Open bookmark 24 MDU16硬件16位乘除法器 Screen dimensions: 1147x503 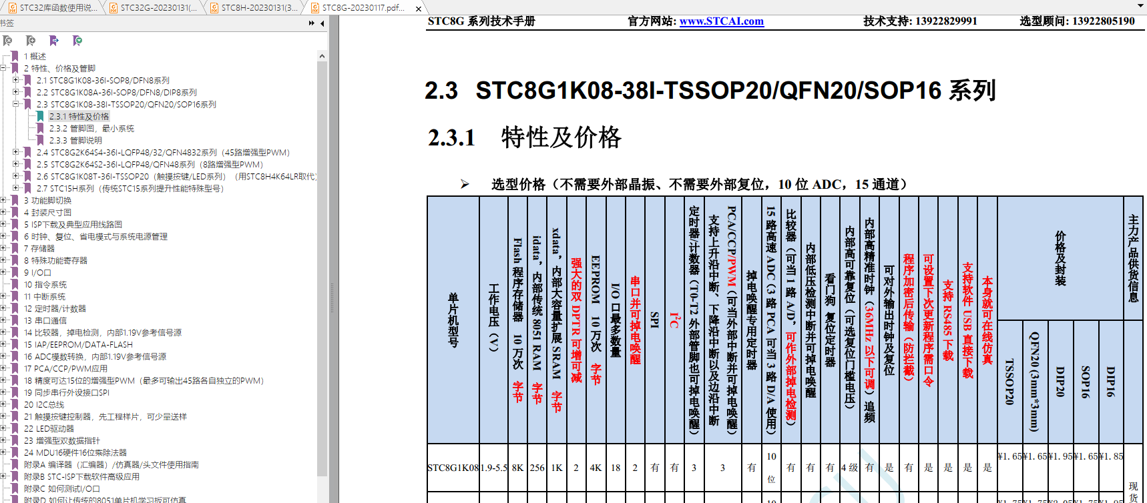75,452
